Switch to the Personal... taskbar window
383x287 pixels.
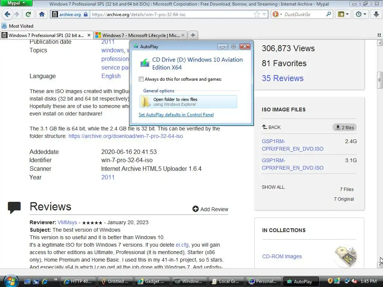[263, 281]
